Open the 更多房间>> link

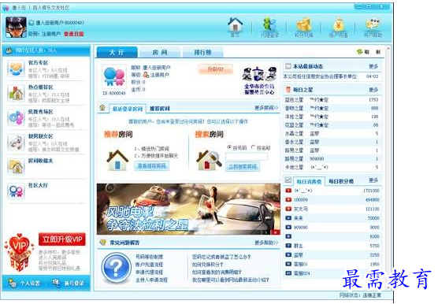pyautogui.click(x=266, y=108)
